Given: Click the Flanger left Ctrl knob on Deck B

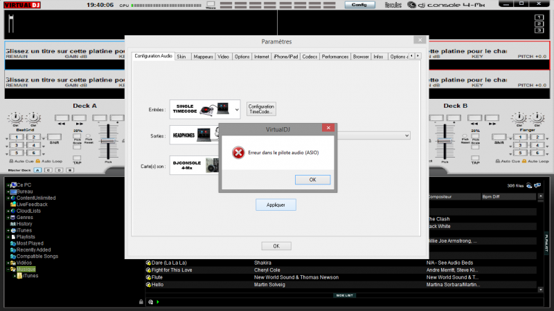Looking at the screenshot, I should point(519,117).
